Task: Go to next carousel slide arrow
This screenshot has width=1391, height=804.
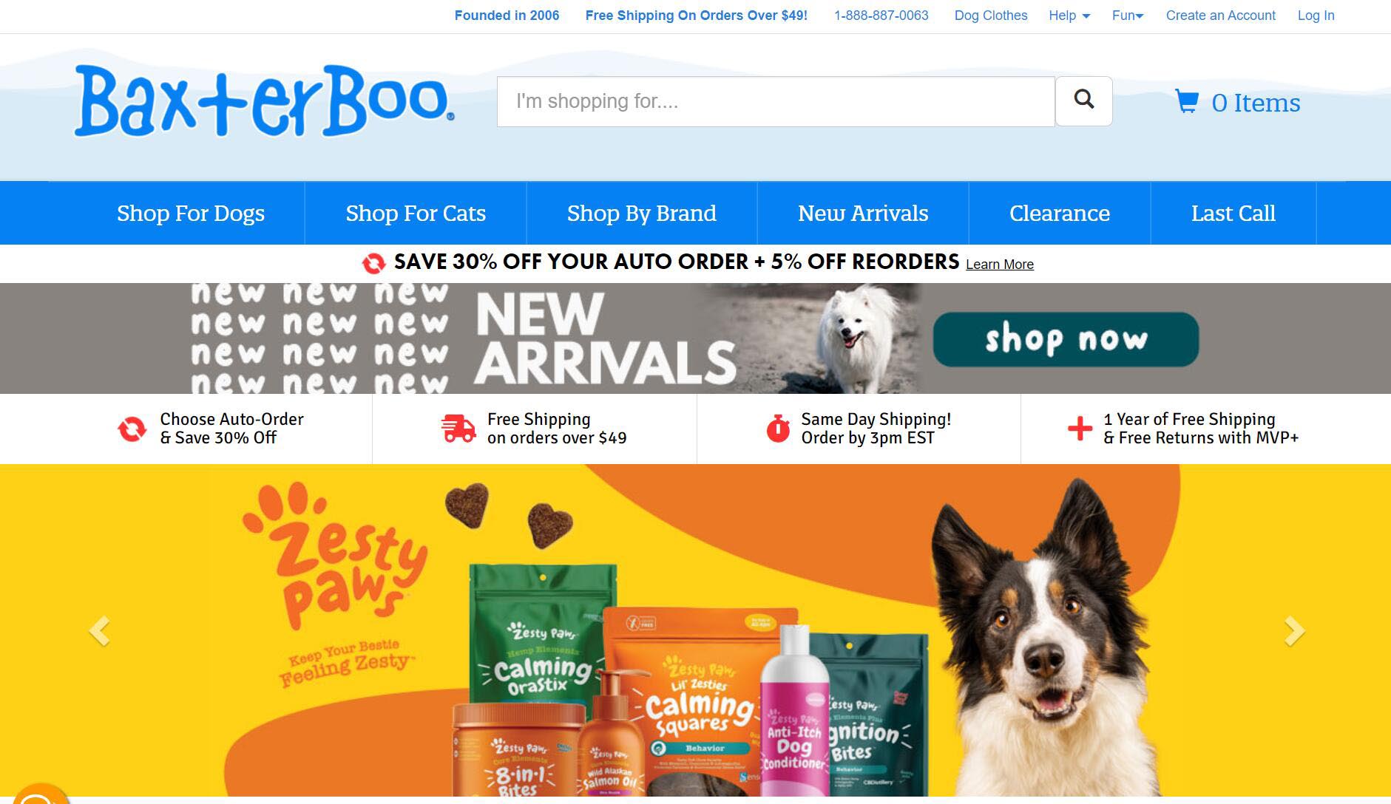Action: (1294, 631)
